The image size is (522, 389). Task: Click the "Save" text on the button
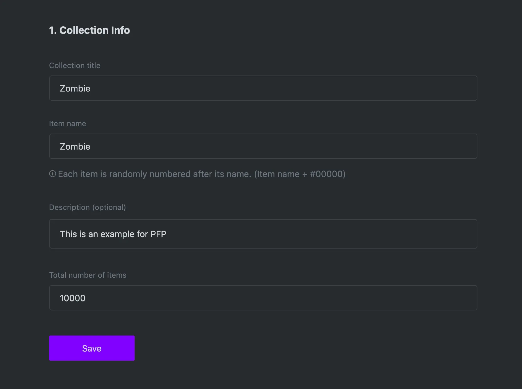pos(92,348)
